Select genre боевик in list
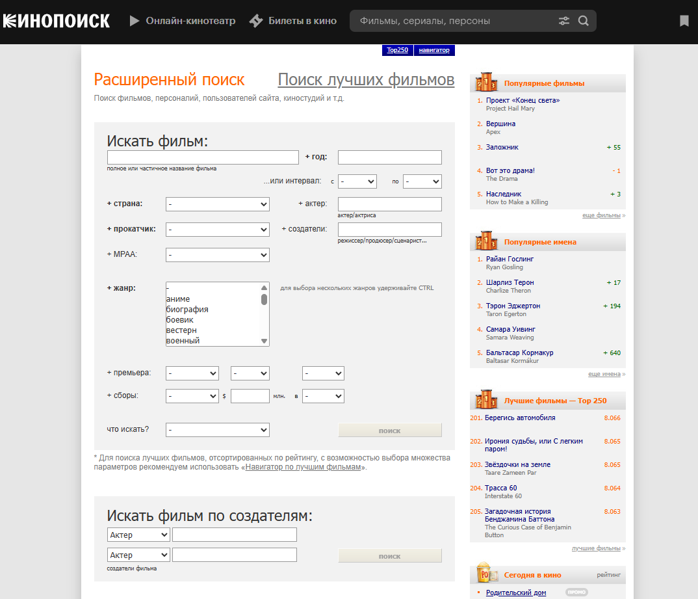 180,320
